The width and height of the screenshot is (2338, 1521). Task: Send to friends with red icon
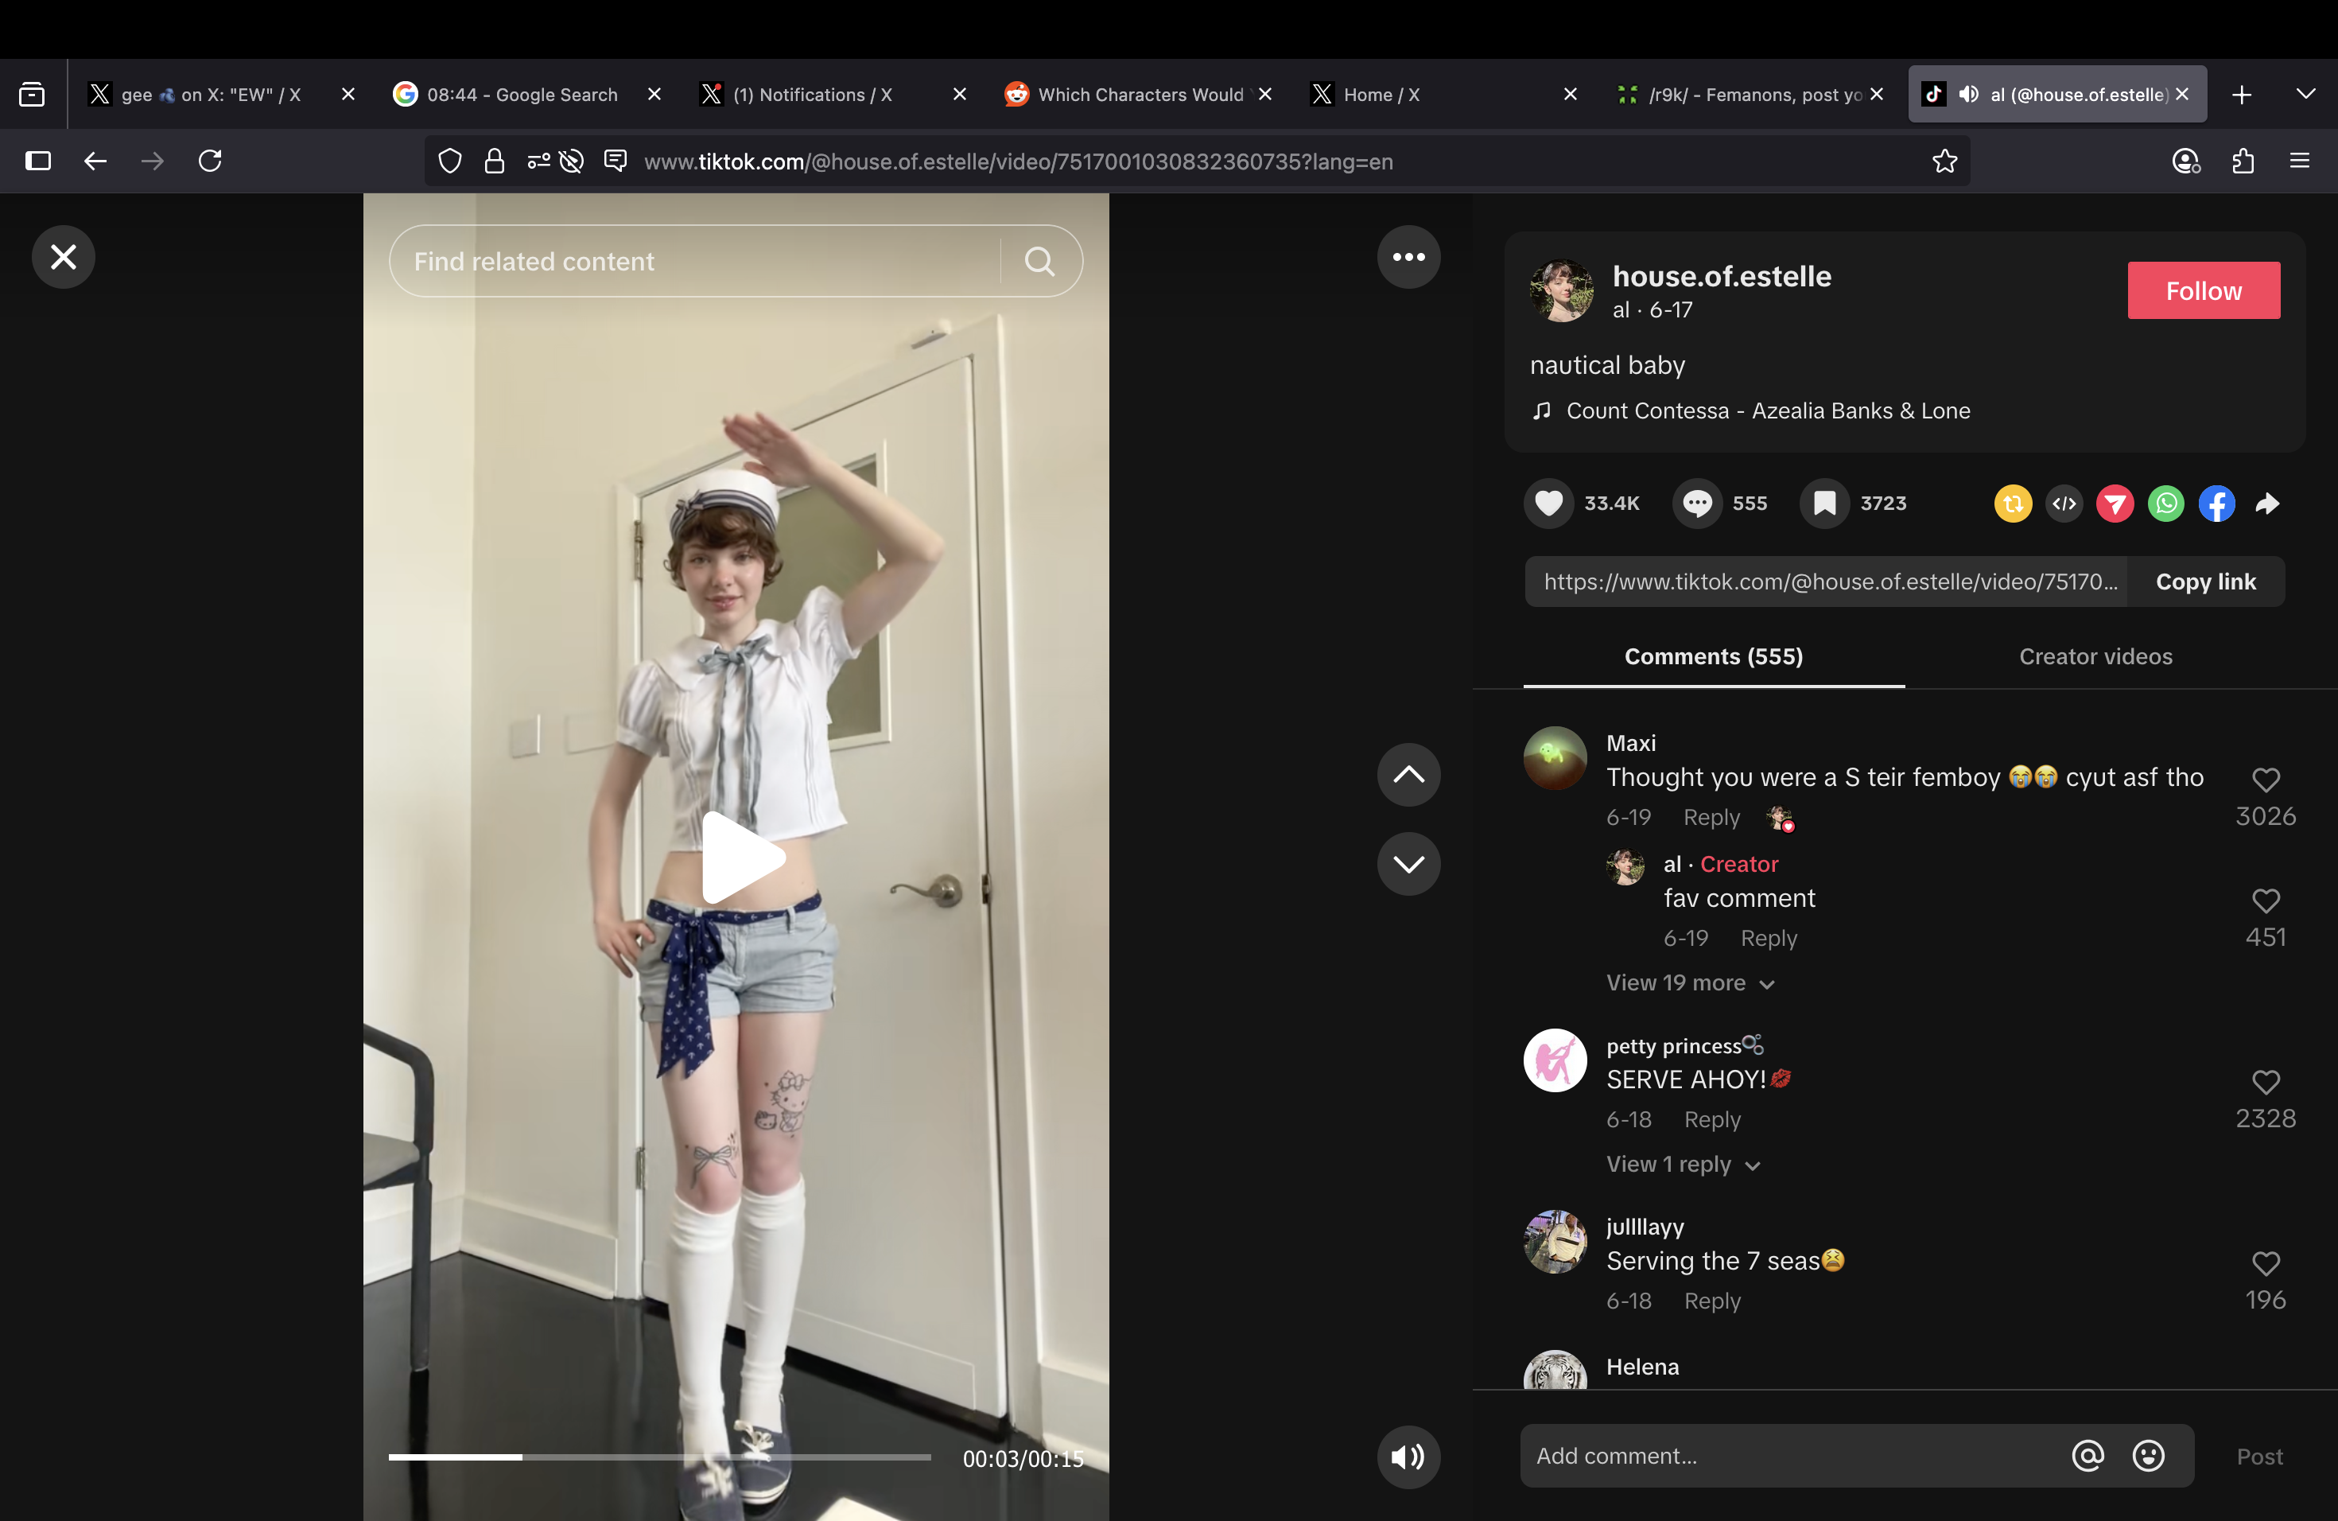pos(2114,504)
